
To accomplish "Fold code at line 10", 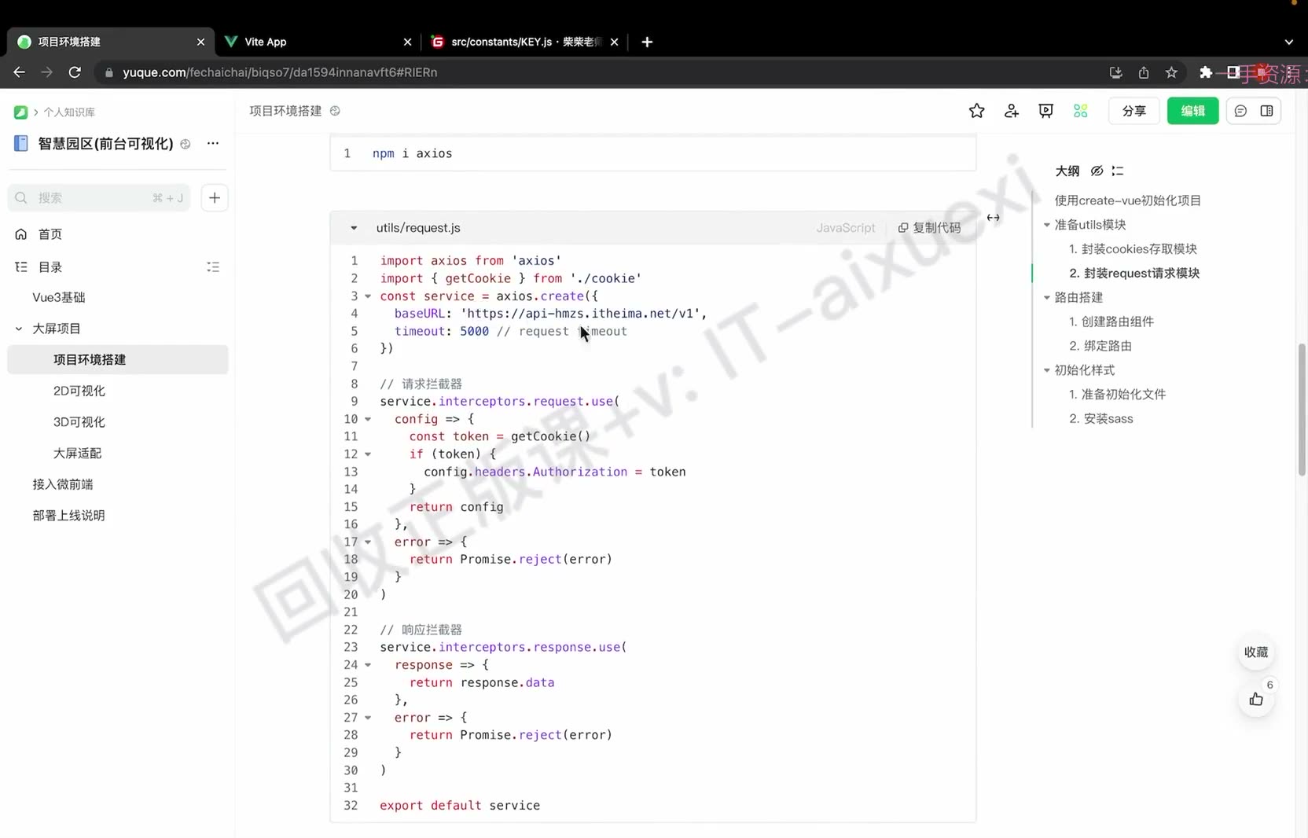I will (368, 419).
